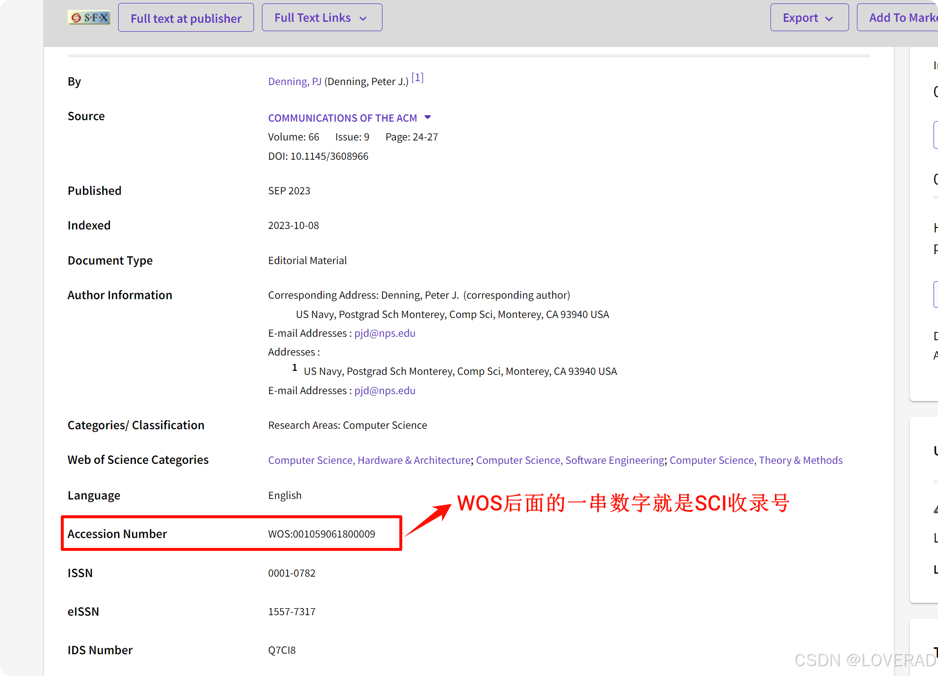Open Computer Science, Theory & Methods category
Viewport: 938px width, 676px height.
(756, 460)
